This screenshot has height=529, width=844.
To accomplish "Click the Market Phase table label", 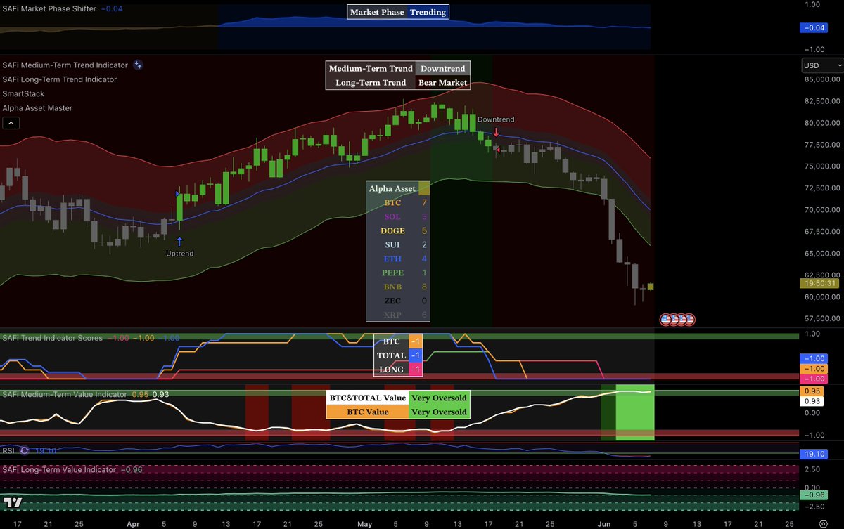I will [x=378, y=12].
